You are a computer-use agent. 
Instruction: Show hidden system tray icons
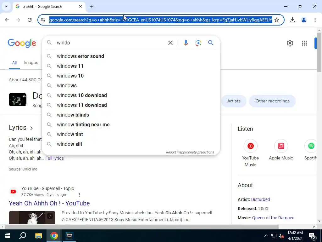(266, 236)
